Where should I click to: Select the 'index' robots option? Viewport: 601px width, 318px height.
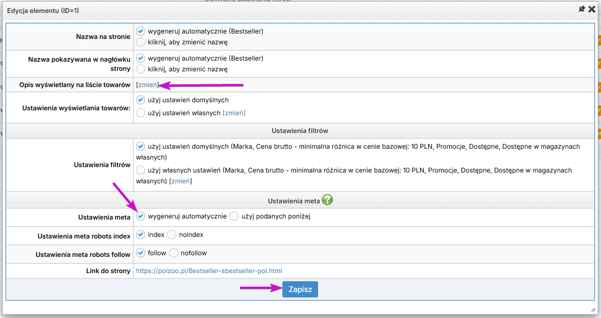(141, 235)
